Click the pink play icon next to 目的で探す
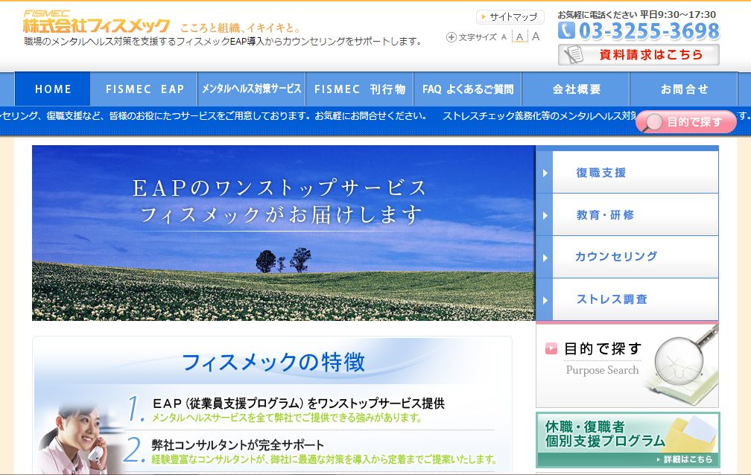 coord(551,348)
